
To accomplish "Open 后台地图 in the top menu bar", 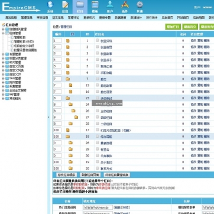I will tap(199, 18).
